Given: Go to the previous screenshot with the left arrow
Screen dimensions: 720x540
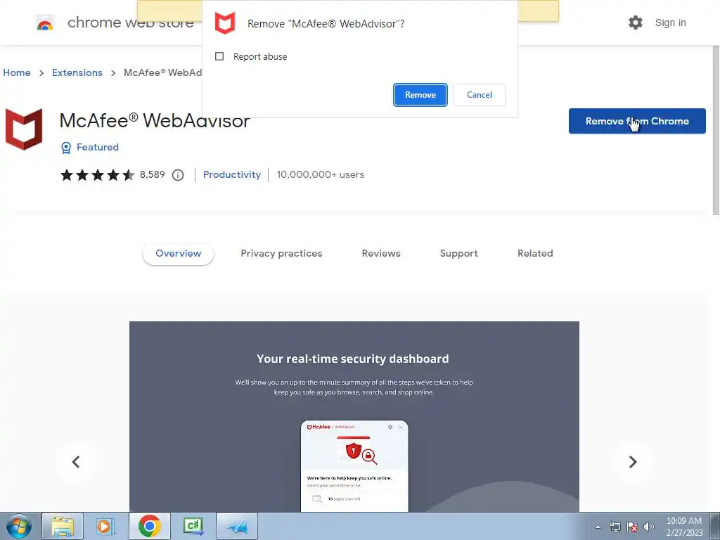Looking at the screenshot, I should [76, 461].
